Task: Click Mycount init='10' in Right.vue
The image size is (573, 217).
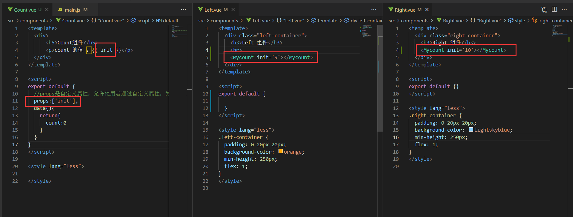Action: coord(463,50)
